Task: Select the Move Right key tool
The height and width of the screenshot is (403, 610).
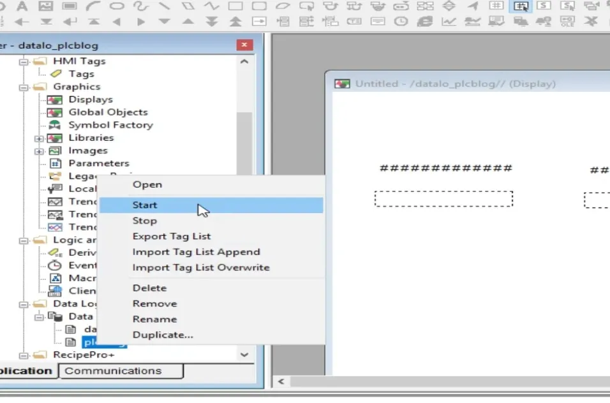Action: point(140,22)
